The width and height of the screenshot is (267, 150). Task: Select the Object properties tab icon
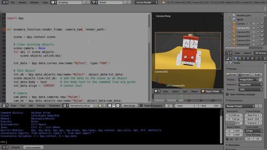click(x=252, y=58)
